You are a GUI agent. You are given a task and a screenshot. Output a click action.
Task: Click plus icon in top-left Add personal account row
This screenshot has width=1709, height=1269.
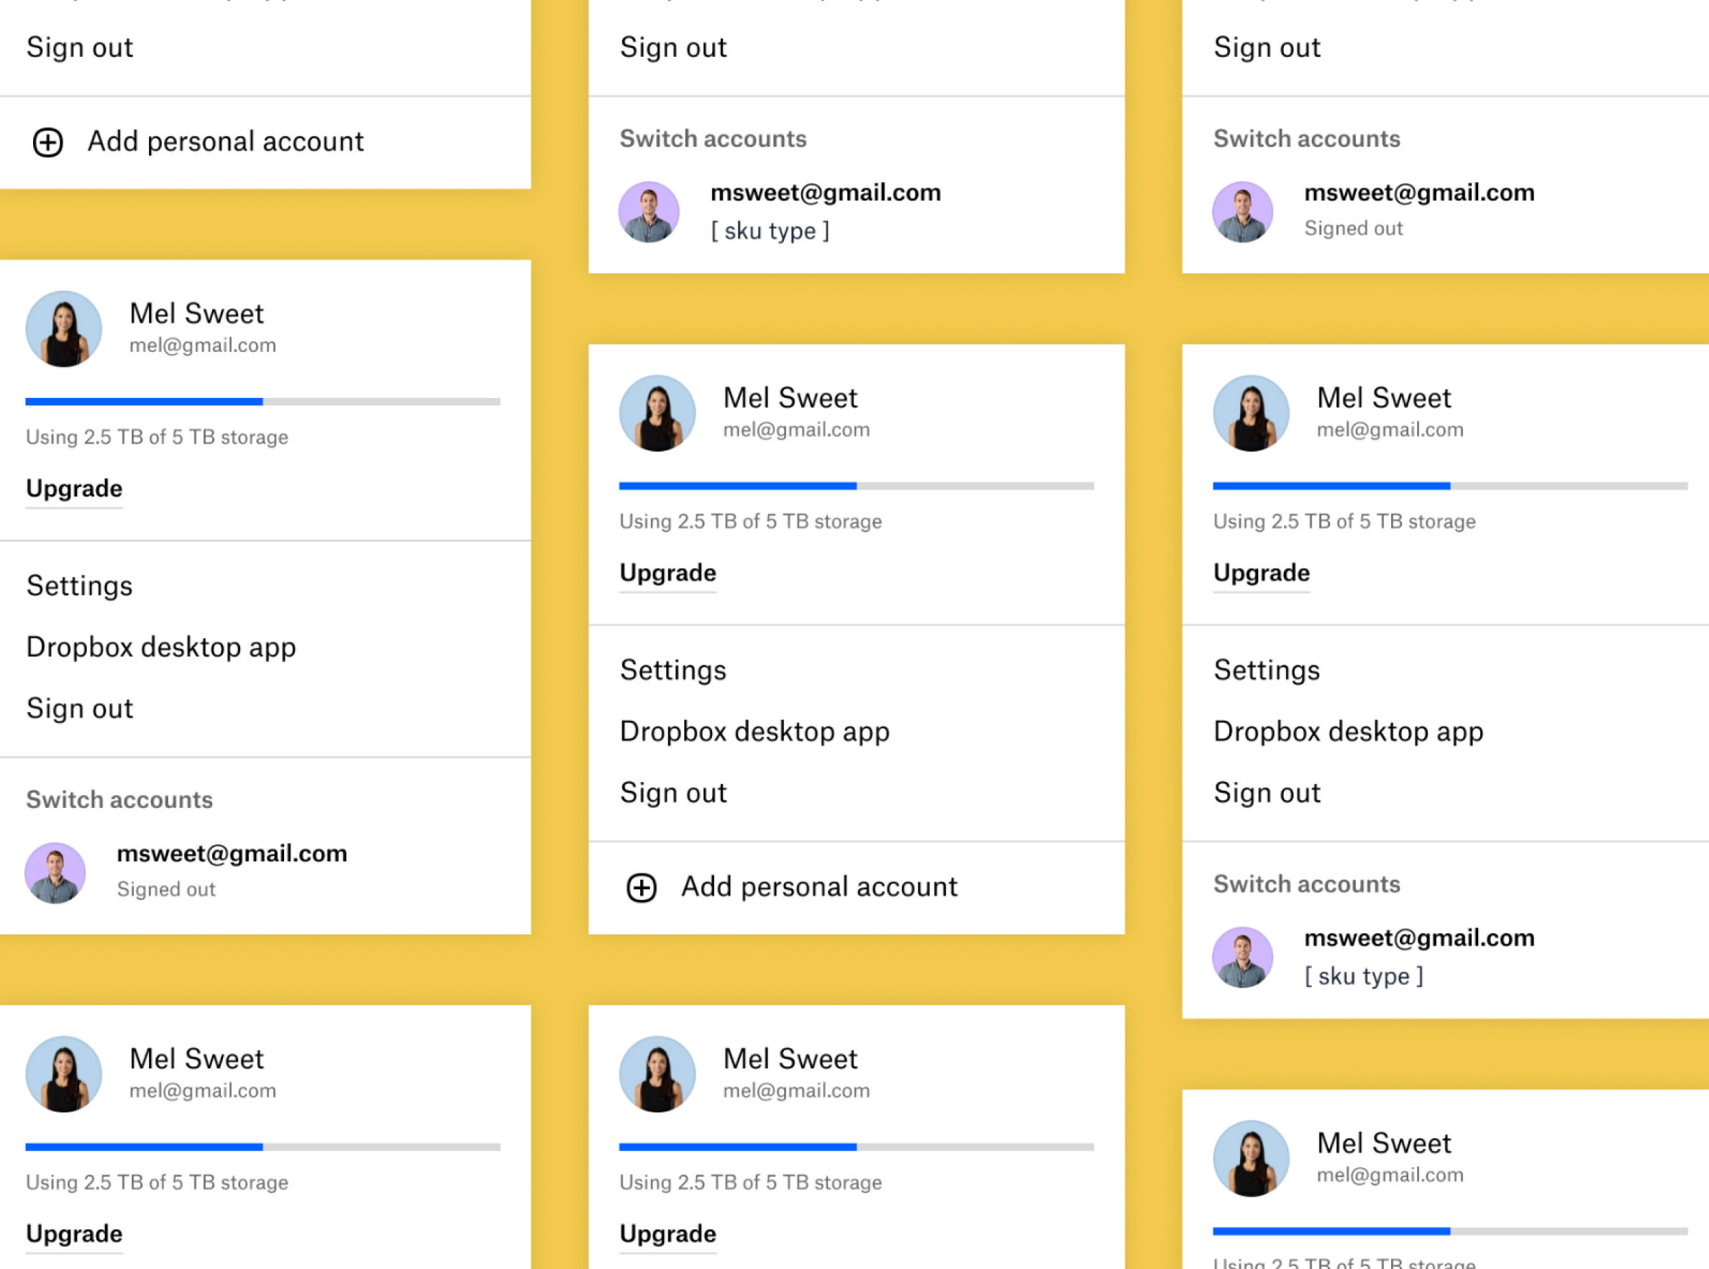[x=47, y=142]
